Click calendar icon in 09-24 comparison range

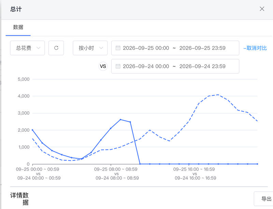(x=118, y=66)
